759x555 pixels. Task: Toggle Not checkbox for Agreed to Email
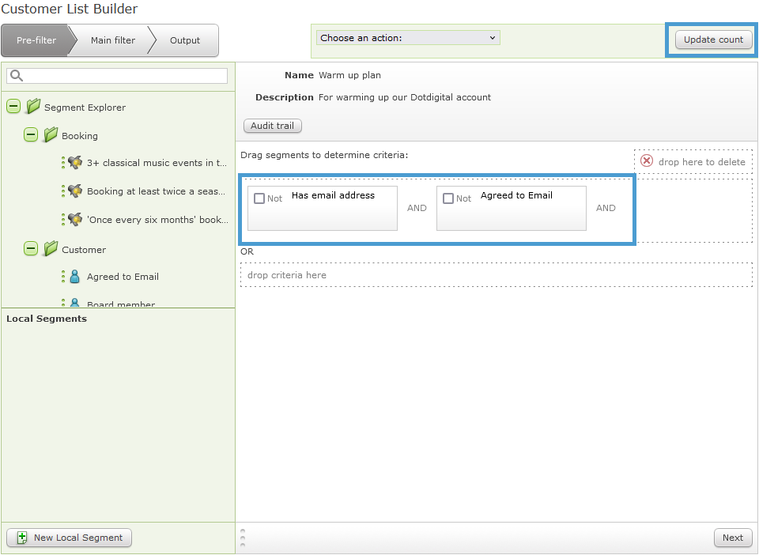(x=448, y=198)
